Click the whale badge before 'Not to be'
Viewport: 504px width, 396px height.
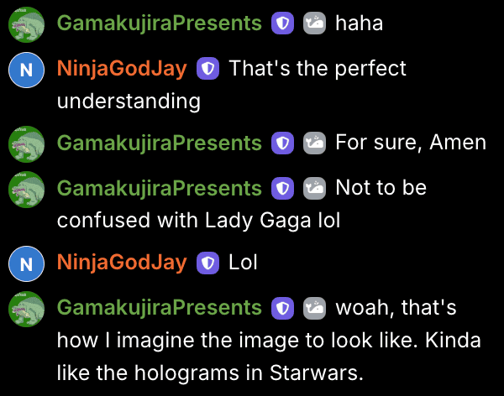(x=314, y=188)
